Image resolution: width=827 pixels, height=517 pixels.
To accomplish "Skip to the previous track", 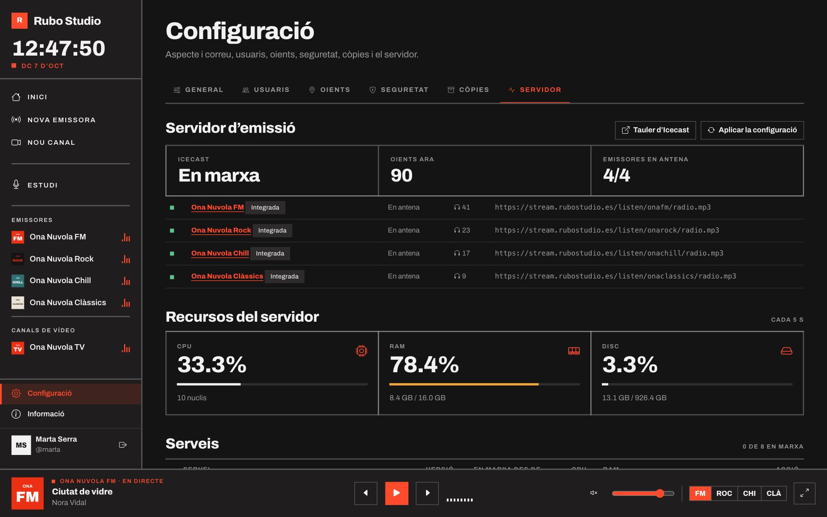I will click(x=366, y=493).
